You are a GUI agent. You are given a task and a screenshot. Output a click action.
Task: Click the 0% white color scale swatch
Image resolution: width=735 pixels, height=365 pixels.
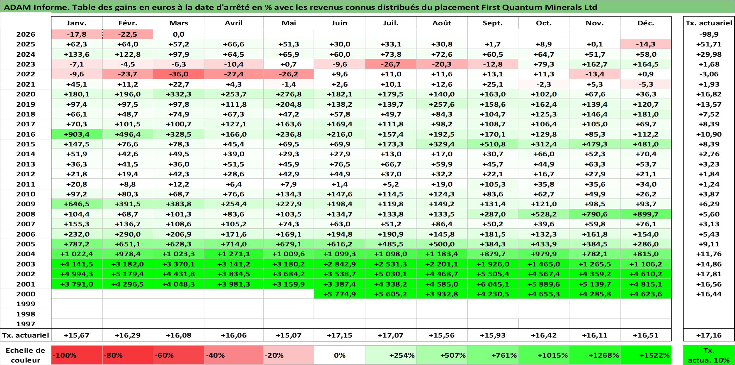point(340,355)
